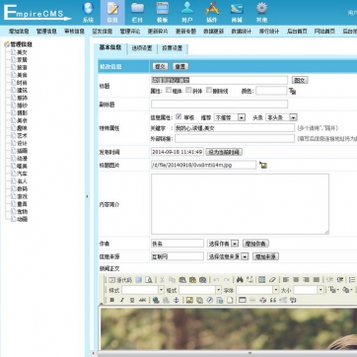
Task: Open the 系统 (System) globe icon
Action: 88,12
